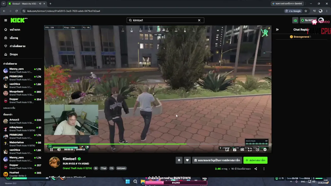
Task: Seek on the green video progress bar
Action: [158, 144]
